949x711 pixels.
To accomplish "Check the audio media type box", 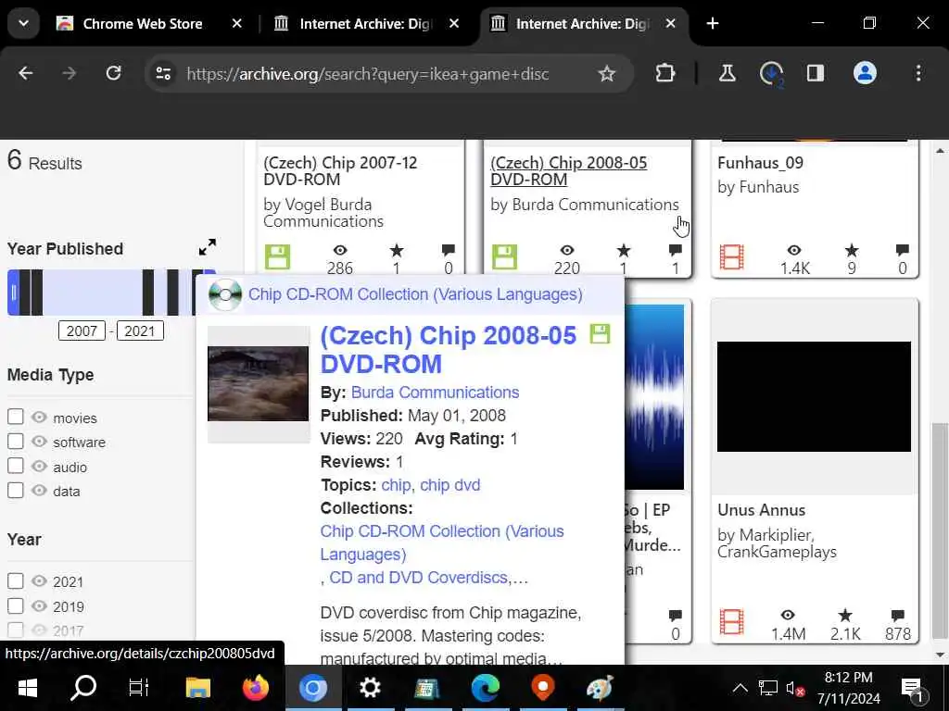I will tap(16, 467).
